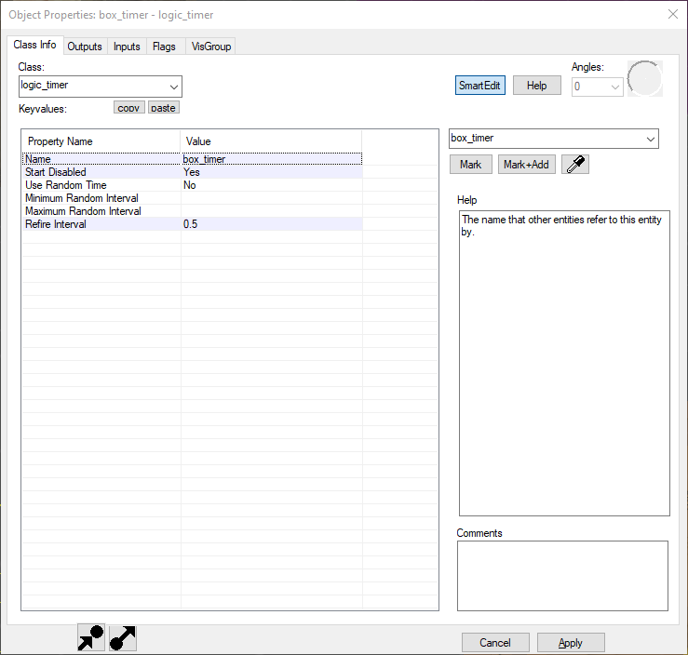Click the Mark+Add button

527,165
